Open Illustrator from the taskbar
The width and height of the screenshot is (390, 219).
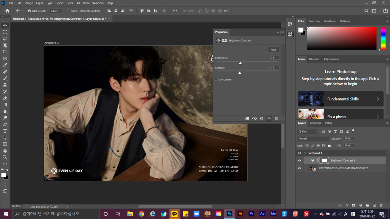(x=240, y=214)
